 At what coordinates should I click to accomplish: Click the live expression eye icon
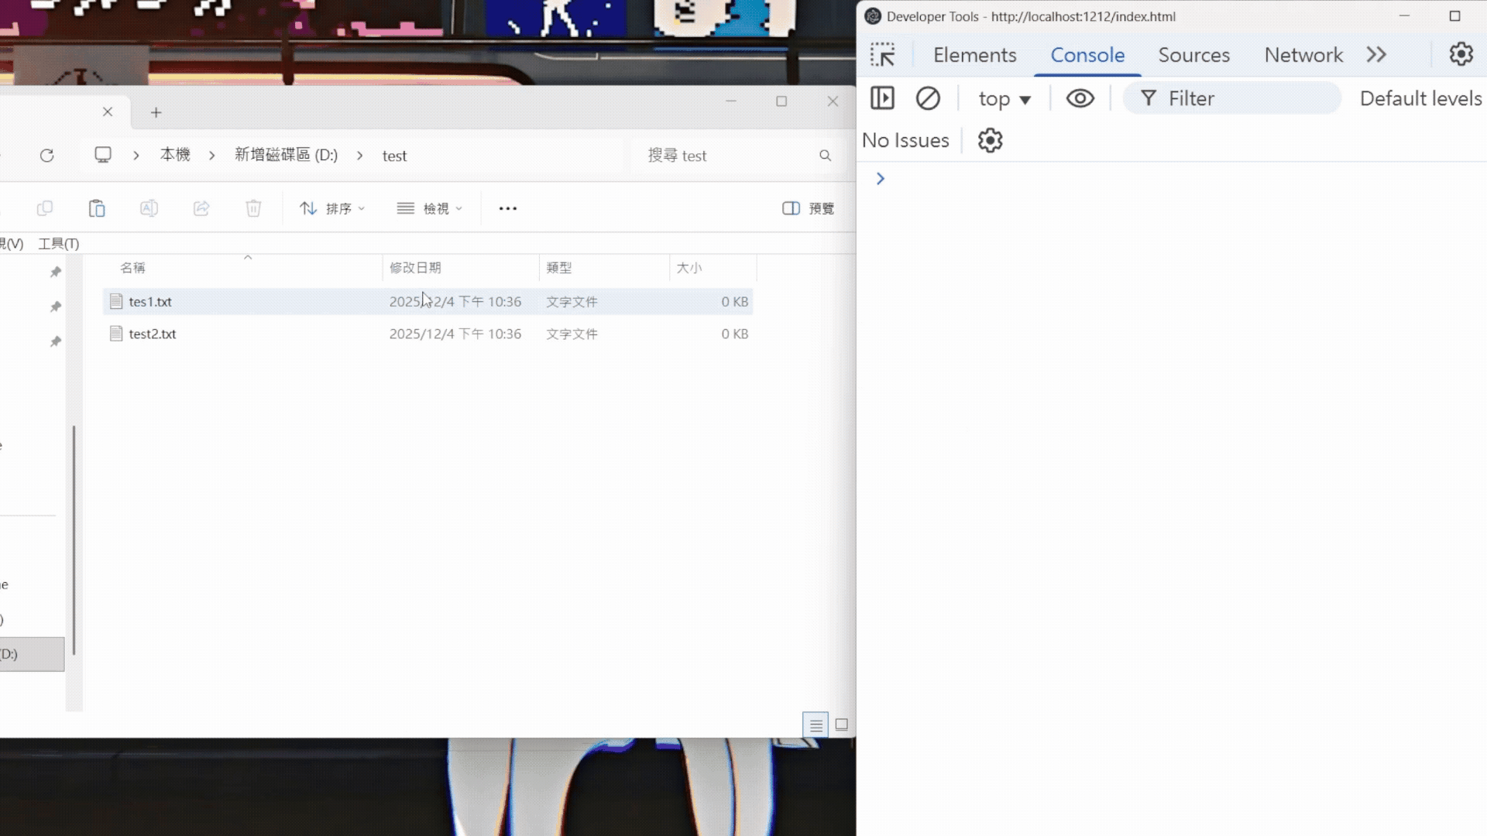[1080, 98]
